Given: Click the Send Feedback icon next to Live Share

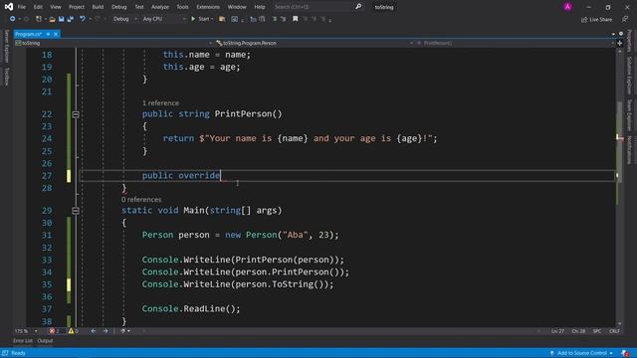Looking at the screenshot, I should pos(625,19).
